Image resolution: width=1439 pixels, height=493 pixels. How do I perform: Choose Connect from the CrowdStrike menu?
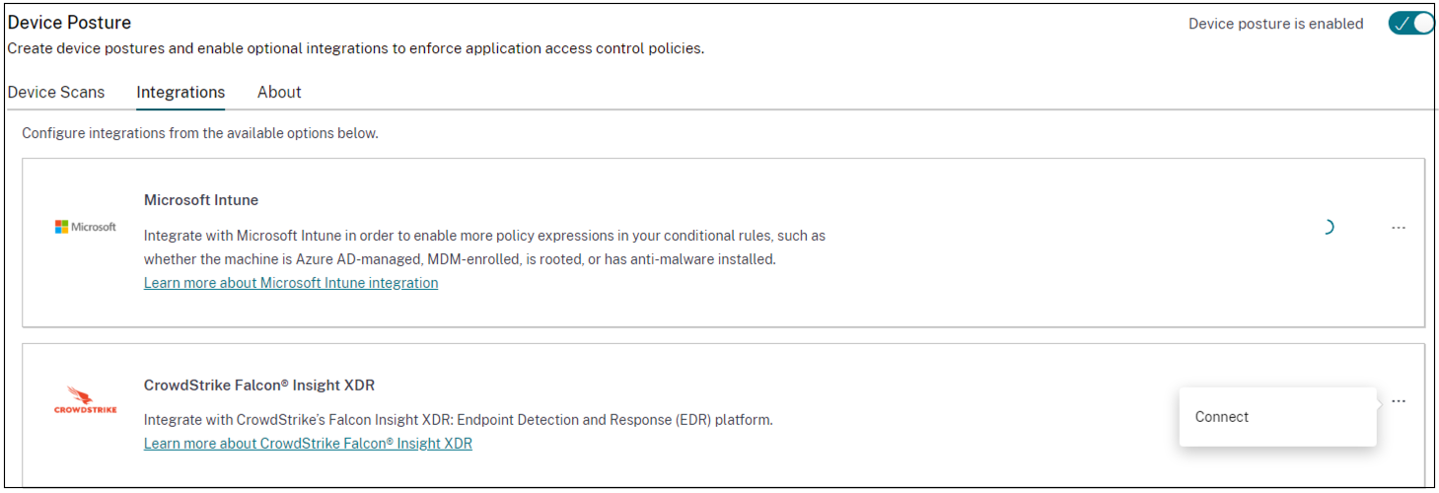tap(1222, 417)
